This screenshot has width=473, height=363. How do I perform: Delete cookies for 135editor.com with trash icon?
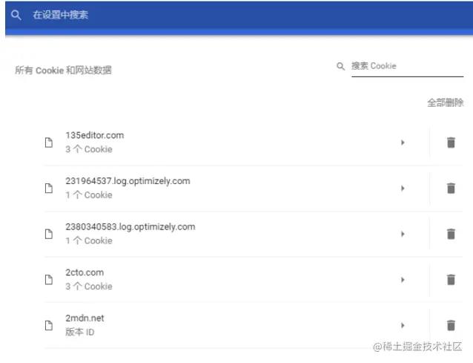click(x=451, y=143)
